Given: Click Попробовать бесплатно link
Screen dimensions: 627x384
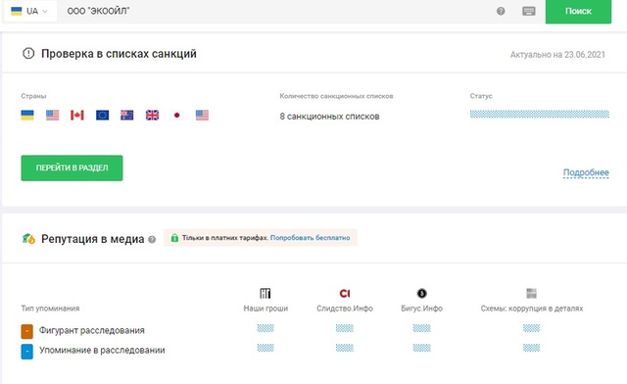Looking at the screenshot, I should pyautogui.click(x=310, y=238).
